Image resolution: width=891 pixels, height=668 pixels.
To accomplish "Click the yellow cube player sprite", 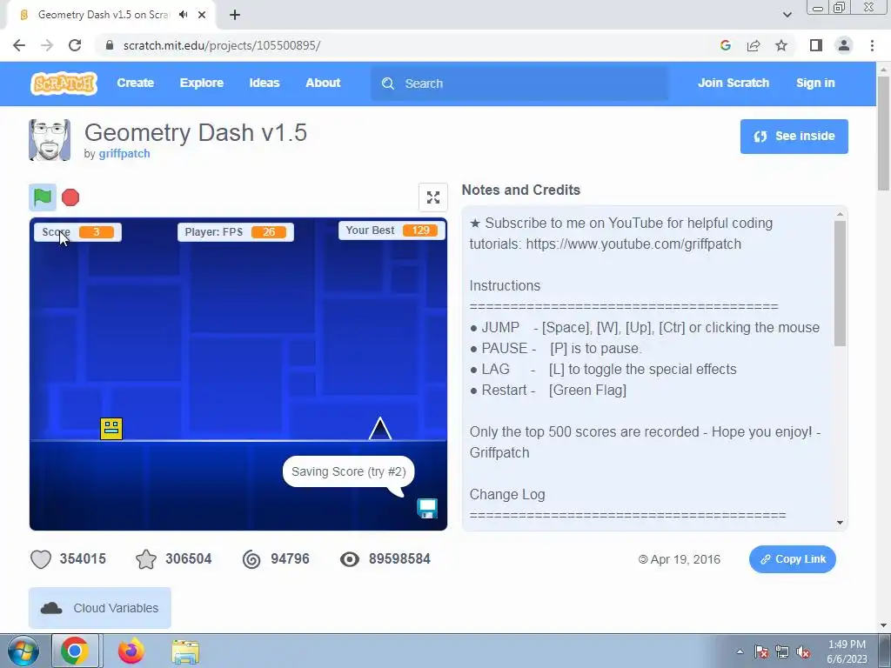I will click(x=111, y=429).
